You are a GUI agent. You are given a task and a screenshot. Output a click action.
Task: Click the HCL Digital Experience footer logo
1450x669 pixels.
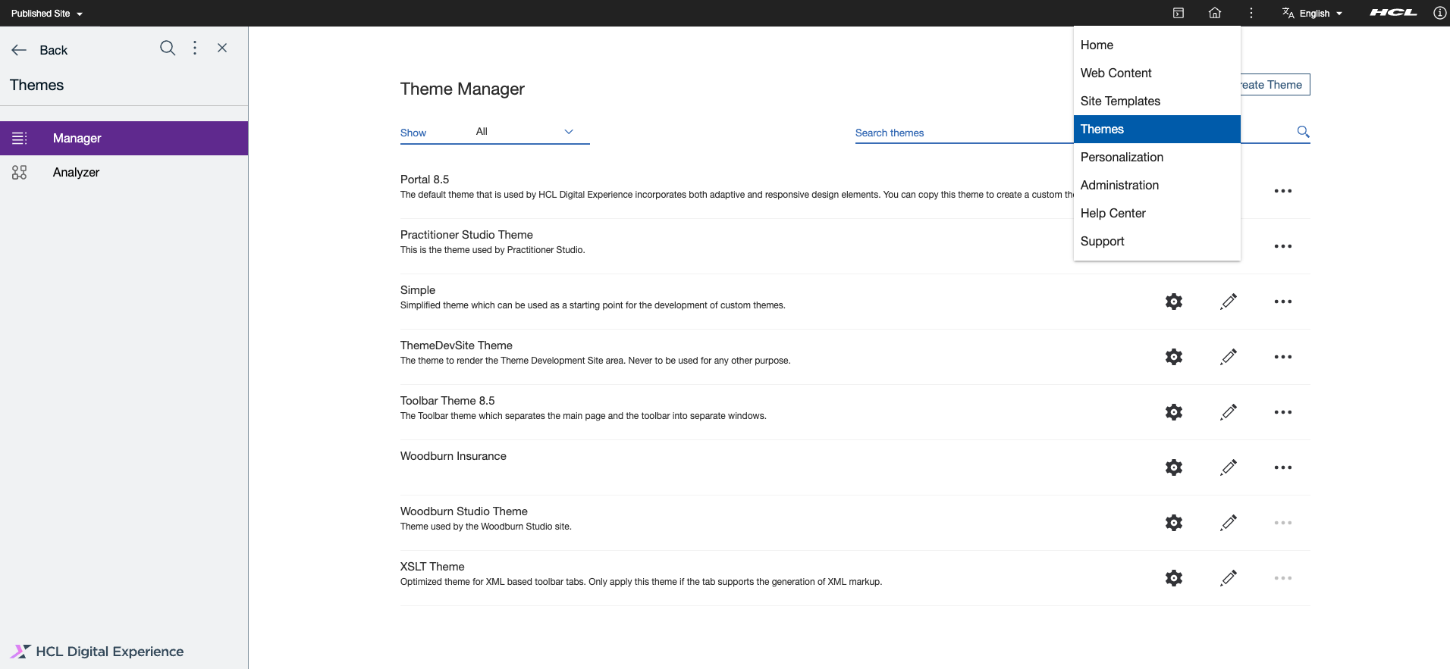(x=97, y=652)
